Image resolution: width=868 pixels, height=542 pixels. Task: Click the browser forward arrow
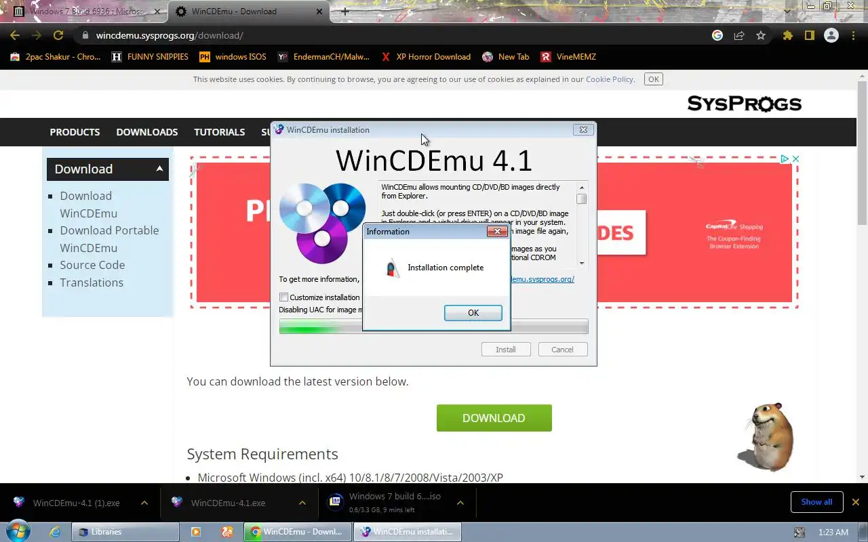[x=37, y=35]
